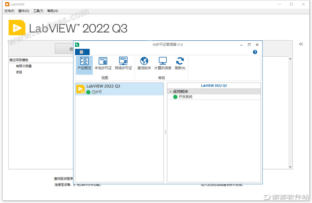Minimize the NI License Manager window

pos(241,45)
